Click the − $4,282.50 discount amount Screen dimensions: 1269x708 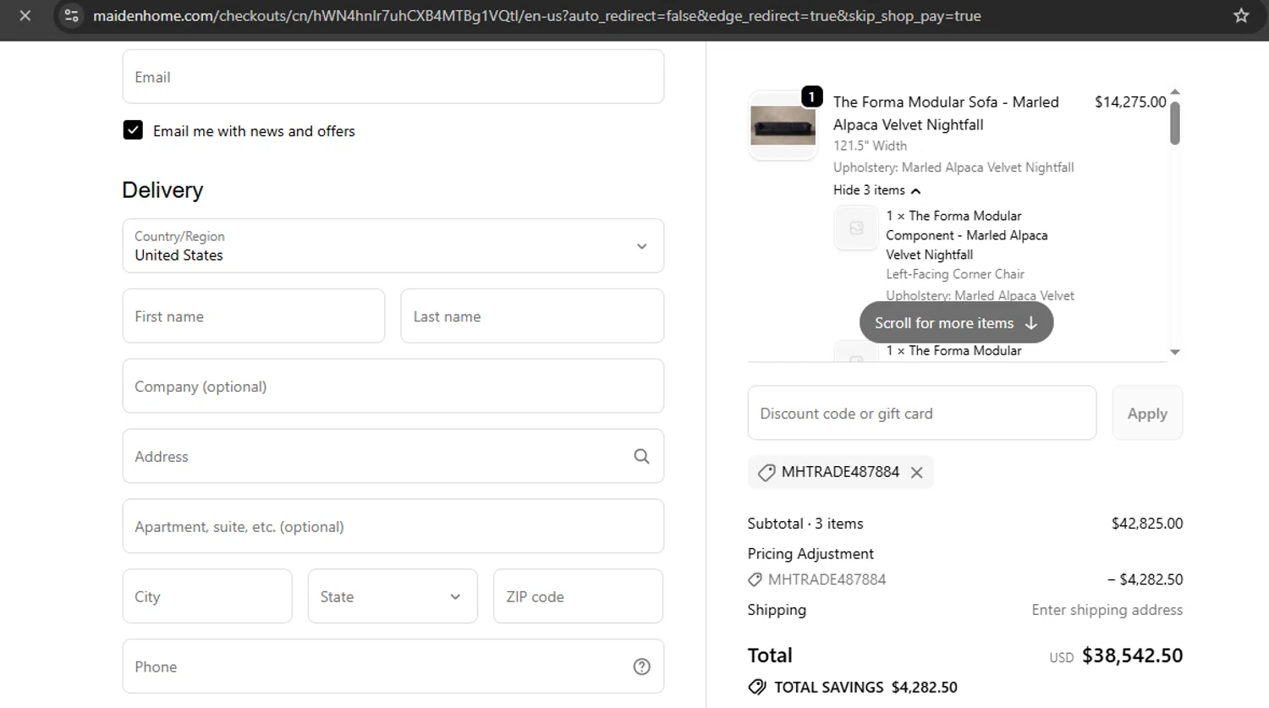[x=1145, y=579]
